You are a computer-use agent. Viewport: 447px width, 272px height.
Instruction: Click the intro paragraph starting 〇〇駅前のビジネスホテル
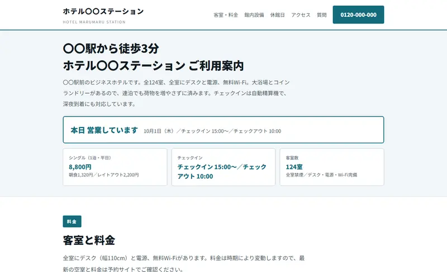176,93
